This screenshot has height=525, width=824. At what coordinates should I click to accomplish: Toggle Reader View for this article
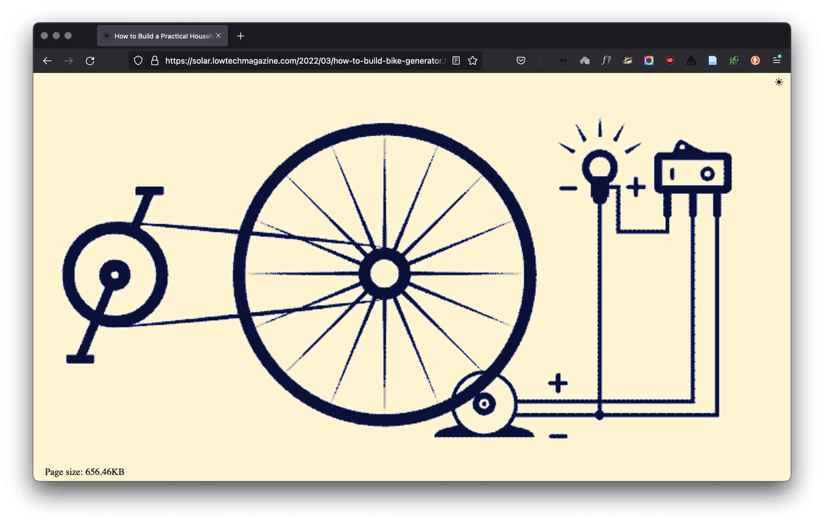pyautogui.click(x=456, y=61)
